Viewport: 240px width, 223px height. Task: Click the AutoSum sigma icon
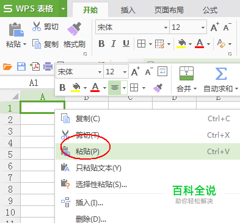221,74
